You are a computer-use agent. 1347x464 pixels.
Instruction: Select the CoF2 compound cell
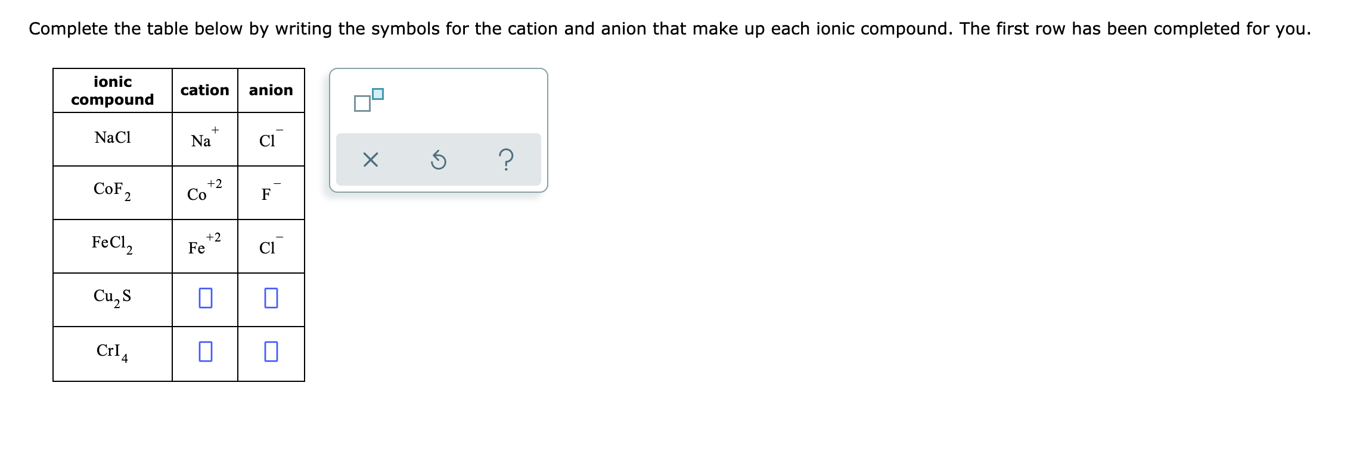tap(112, 192)
